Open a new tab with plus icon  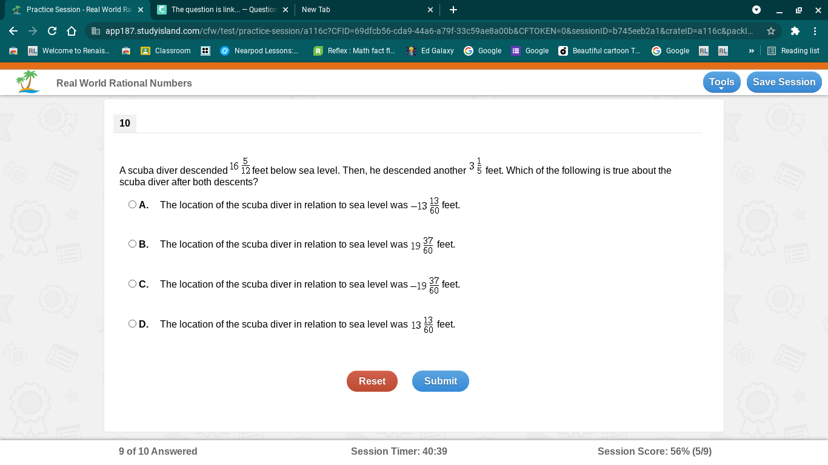pos(453,10)
